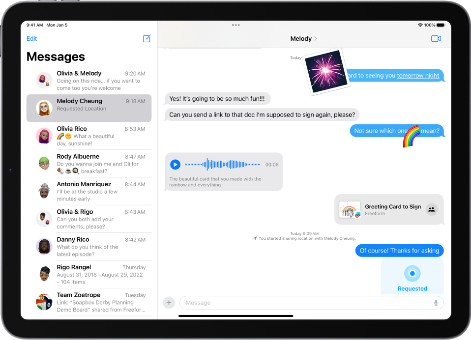This screenshot has width=471, height=340.
Task: Compose a new message
Action: (146, 38)
